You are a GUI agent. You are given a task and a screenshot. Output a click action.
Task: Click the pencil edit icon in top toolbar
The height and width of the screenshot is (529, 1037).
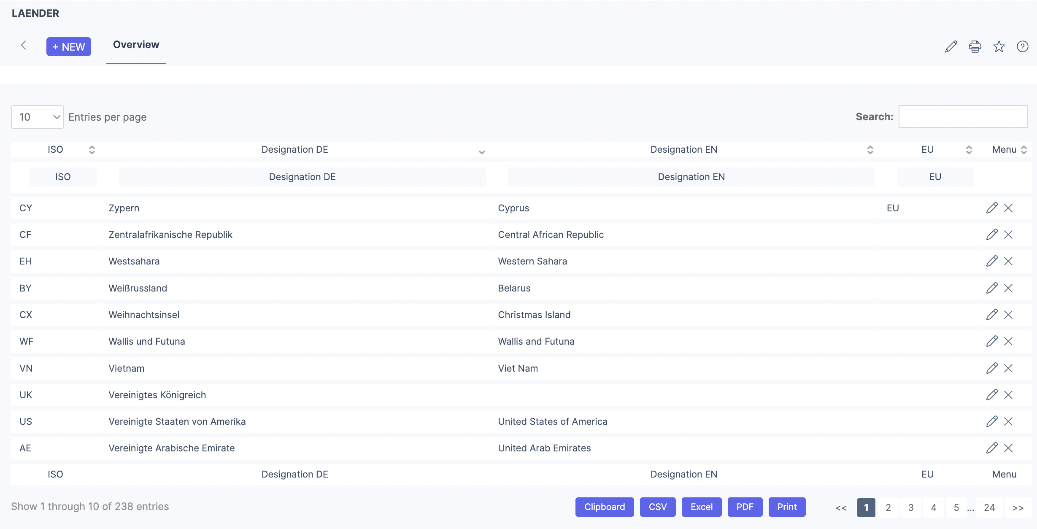point(951,46)
